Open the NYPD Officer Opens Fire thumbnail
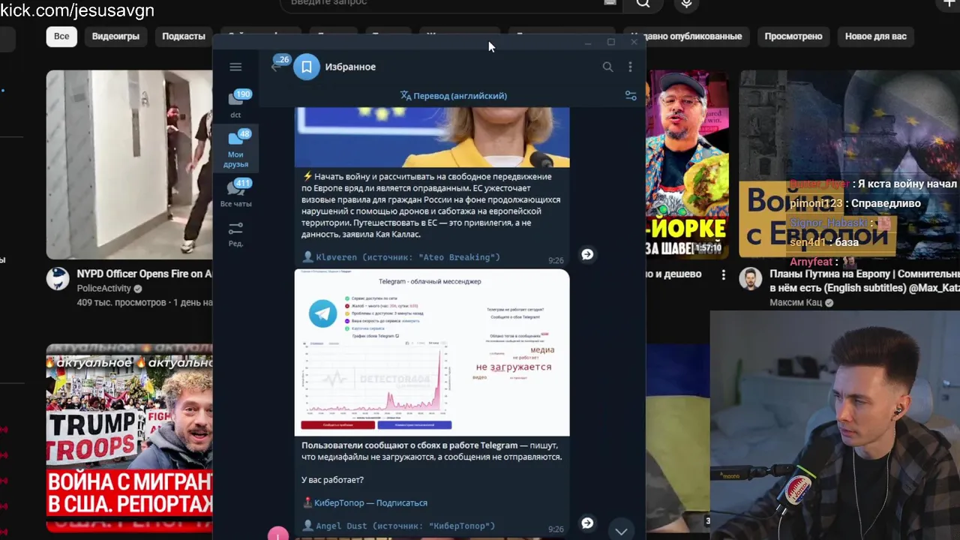The height and width of the screenshot is (540, 960). point(129,165)
